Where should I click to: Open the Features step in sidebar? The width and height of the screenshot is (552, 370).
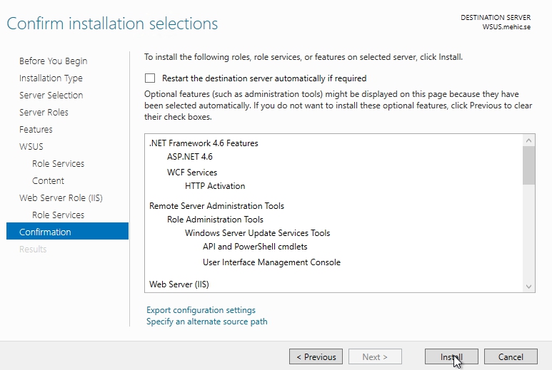tap(36, 130)
